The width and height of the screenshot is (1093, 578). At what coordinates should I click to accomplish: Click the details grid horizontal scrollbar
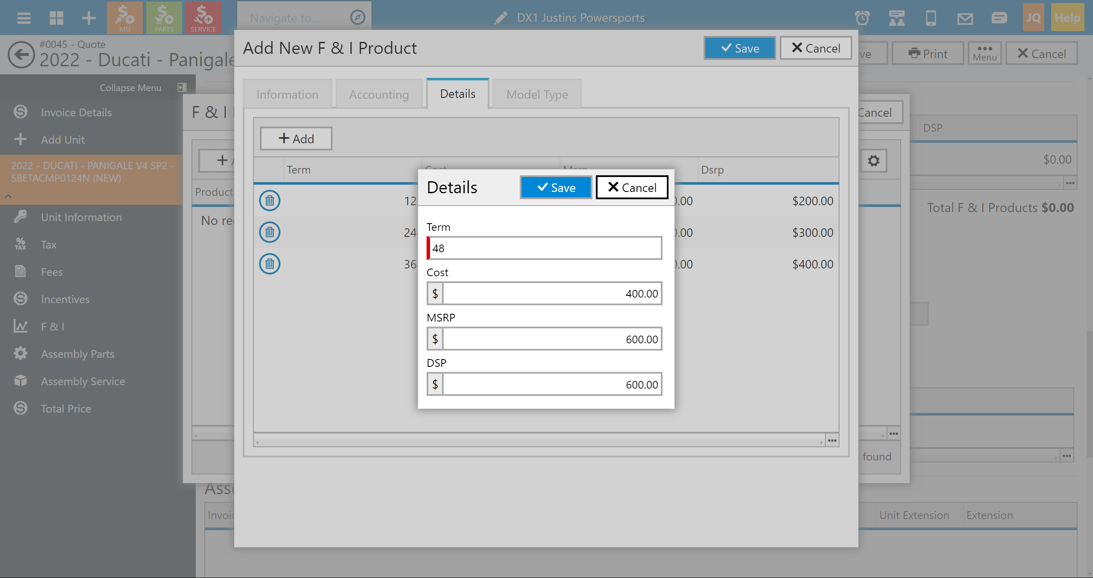tap(539, 442)
